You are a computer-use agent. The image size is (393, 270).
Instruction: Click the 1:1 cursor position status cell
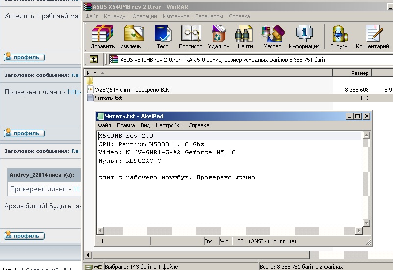(x=123, y=241)
